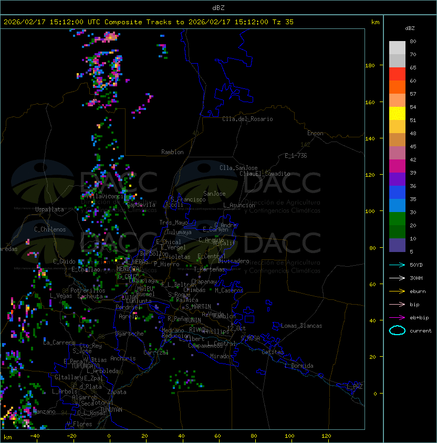Screen dimensions: 437x443
Task: Click the 'E_1-736' map label
Action: pyautogui.click(x=296, y=156)
